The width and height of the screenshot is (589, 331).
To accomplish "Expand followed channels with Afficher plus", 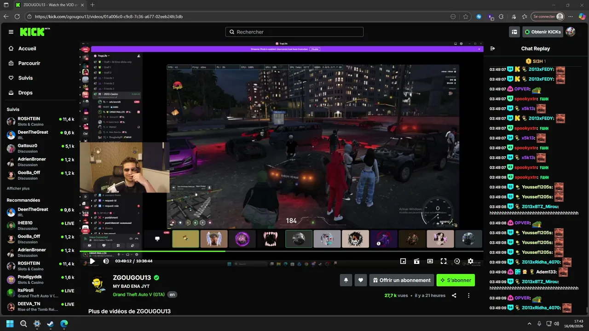I will 18,188.
